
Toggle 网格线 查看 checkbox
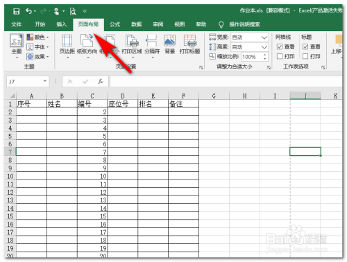pyautogui.click(x=280, y=47)
